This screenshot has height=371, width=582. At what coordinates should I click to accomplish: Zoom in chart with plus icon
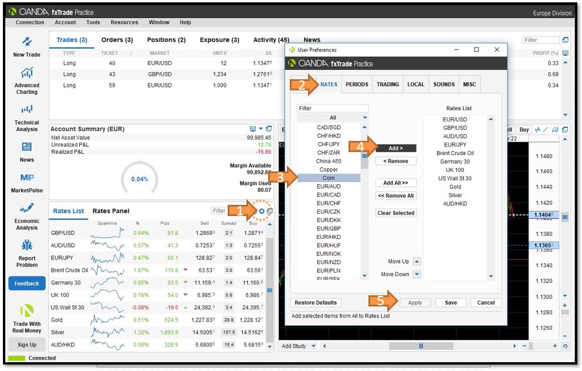(555, 346)
